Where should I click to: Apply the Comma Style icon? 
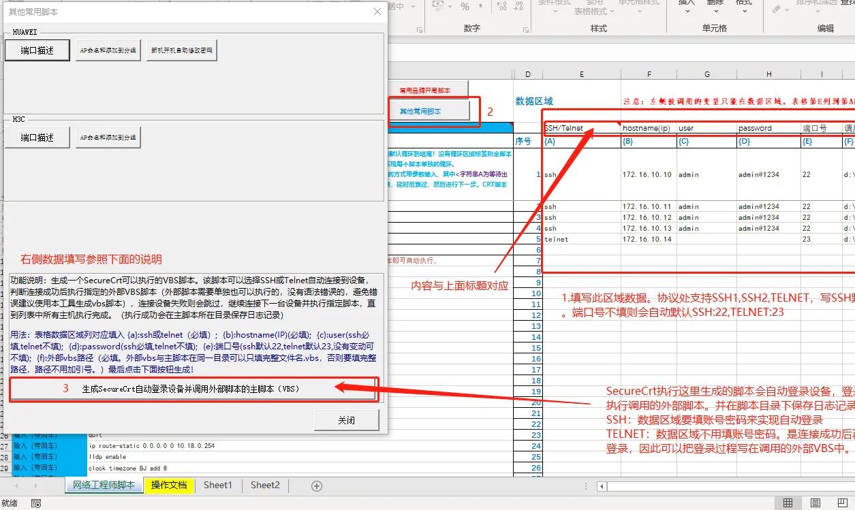click(x=480, y=7)
